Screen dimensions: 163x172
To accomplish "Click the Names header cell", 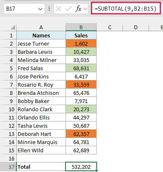I will point(41,35).
